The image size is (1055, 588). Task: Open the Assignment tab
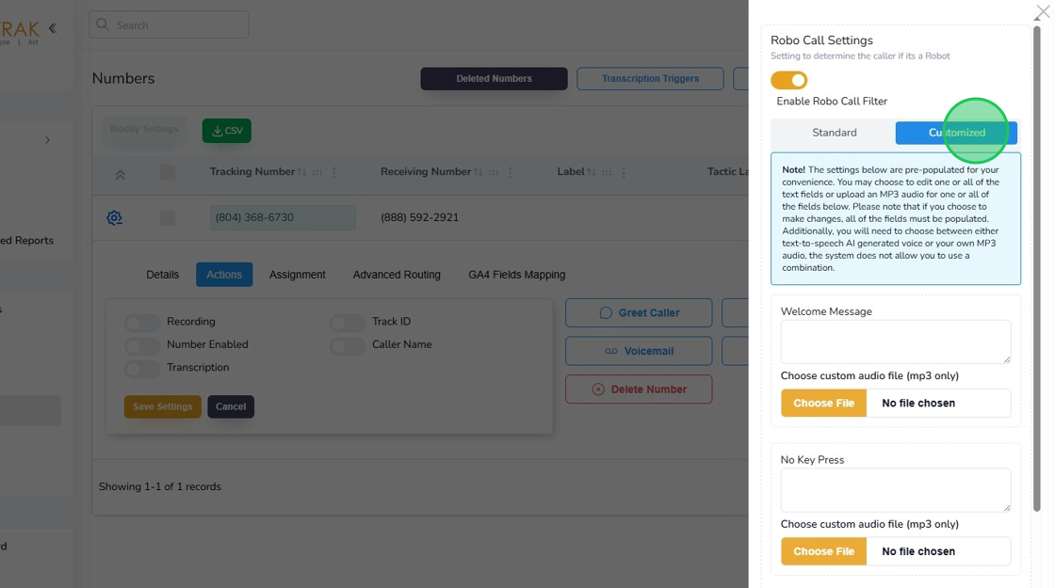[x=298, y=274]
